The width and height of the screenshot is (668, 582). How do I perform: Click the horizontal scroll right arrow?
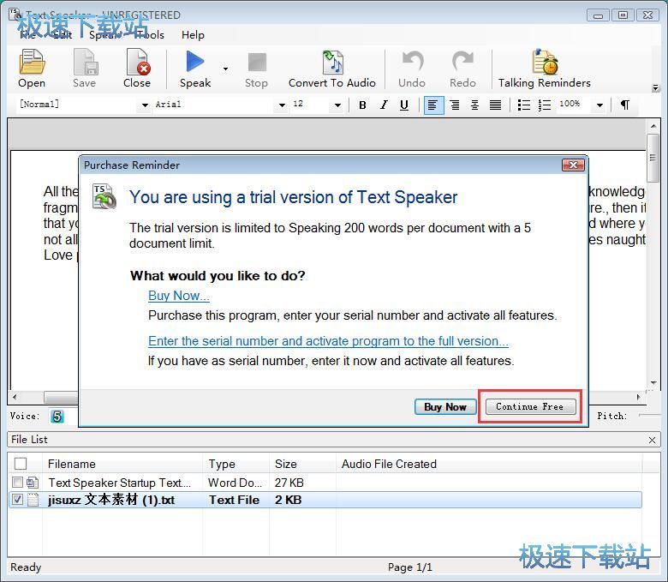[638, 397]
